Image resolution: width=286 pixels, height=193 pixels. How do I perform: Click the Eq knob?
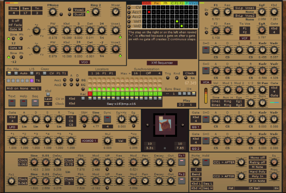[274, 162]
